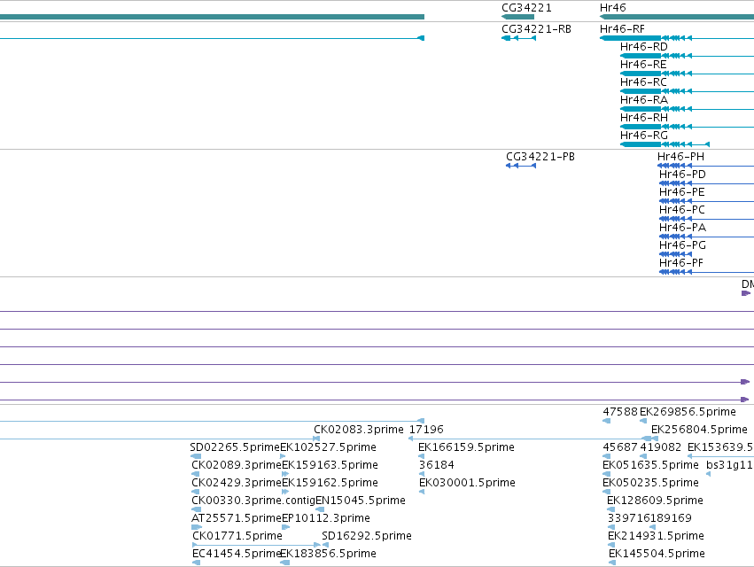The width and height of the screenshot is (754, 567).
Task: Click the CK02089.3prime EST label
Action: (237, 465)
